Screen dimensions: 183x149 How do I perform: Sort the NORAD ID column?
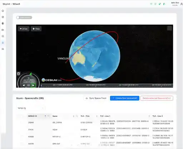click(x=45, y=116)
